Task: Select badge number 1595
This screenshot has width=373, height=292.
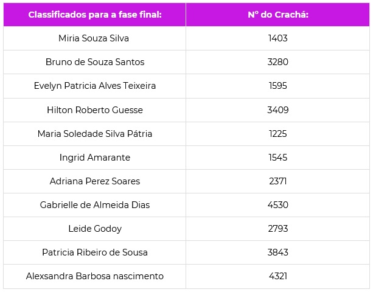Action: point(278,86)
